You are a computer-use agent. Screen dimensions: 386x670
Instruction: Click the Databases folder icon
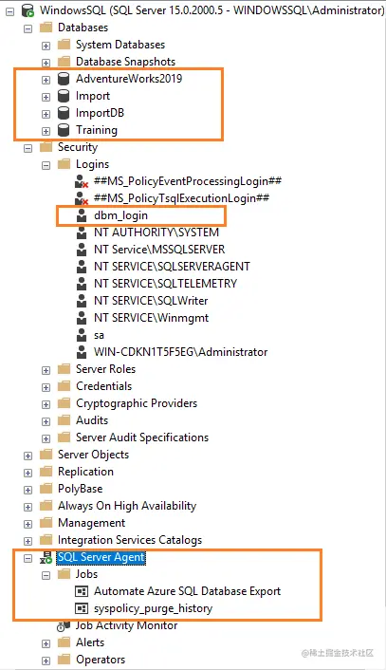click(x=46, y=28)
